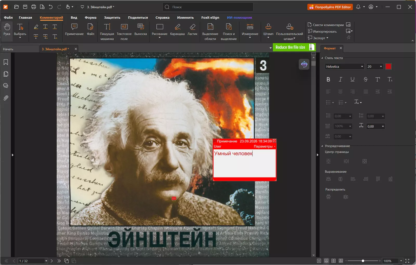
Task: Switch to the Начать document tab
Action: [x=20, y=49]
